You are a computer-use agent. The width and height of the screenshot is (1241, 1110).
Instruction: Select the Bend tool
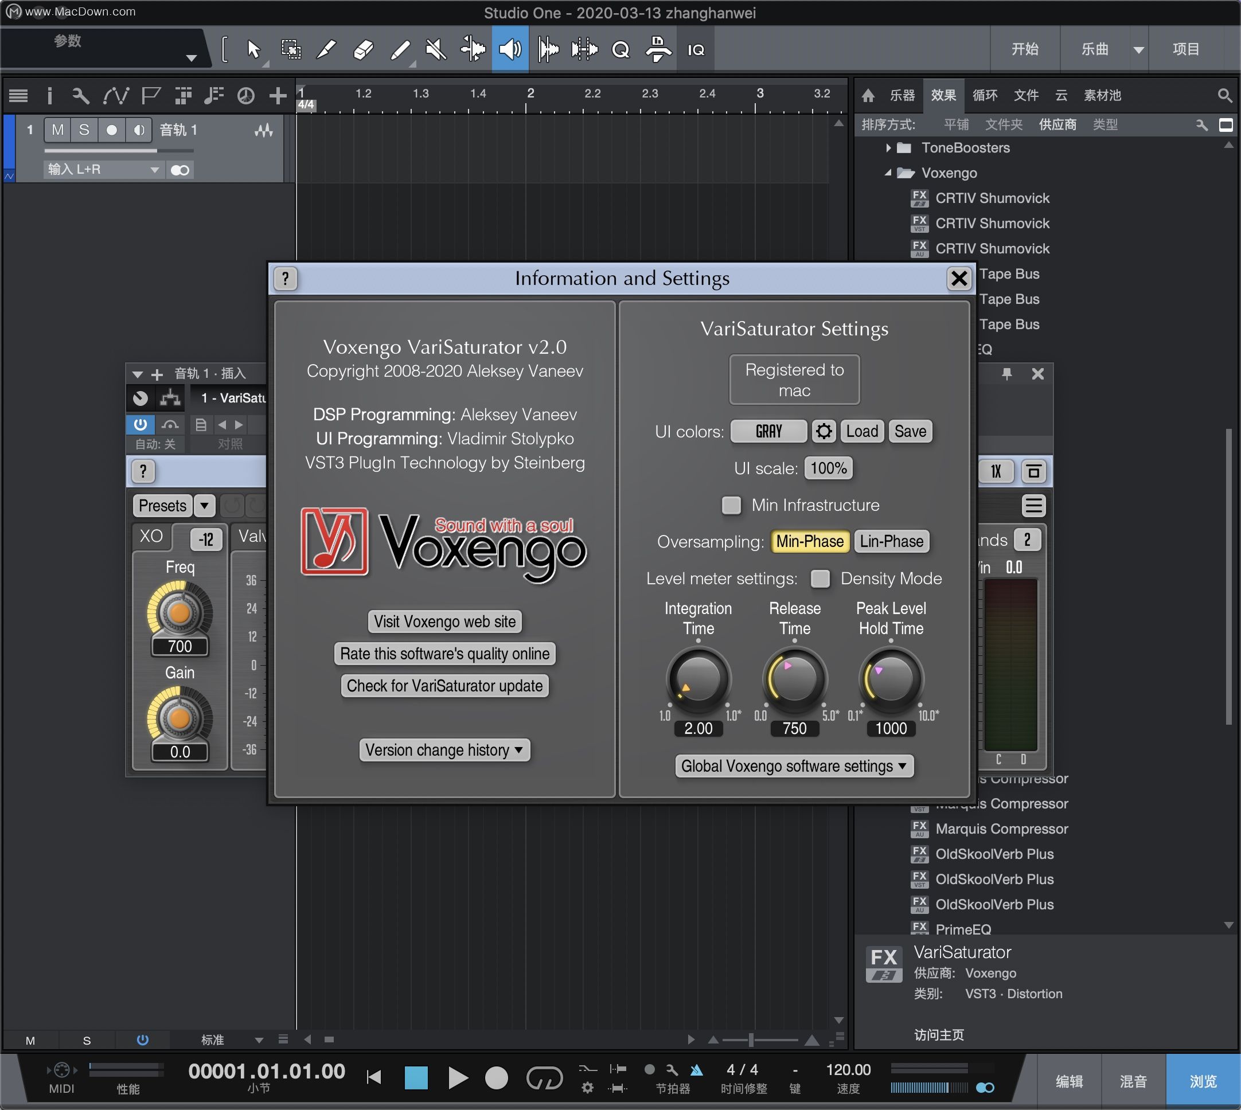point(473,49)
